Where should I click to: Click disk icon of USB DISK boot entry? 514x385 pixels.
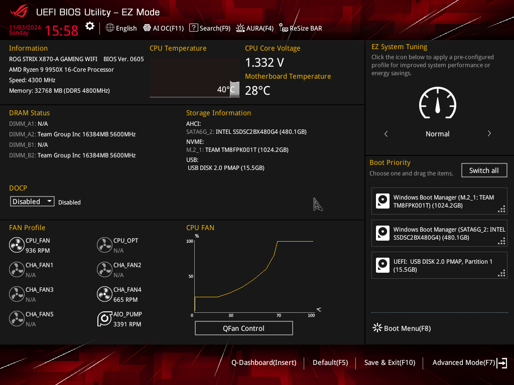(x=382, y=265)
